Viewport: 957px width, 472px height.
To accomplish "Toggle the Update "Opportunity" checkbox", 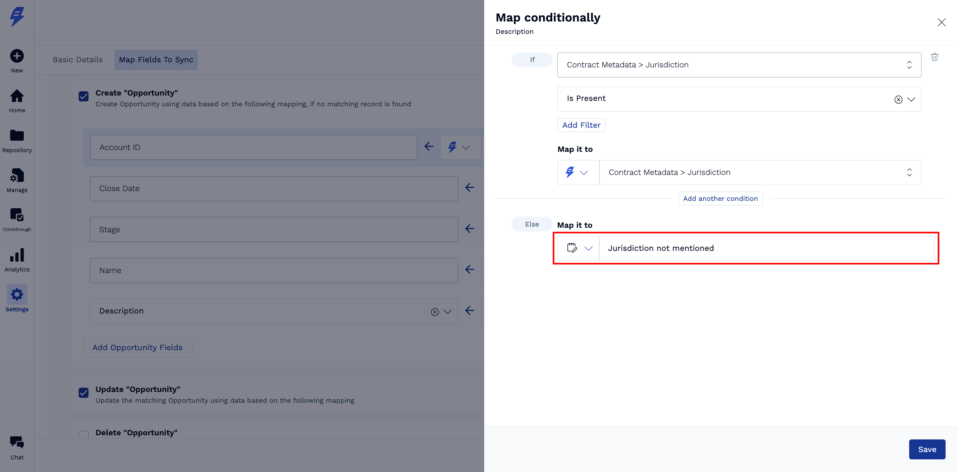I will 84,393.
